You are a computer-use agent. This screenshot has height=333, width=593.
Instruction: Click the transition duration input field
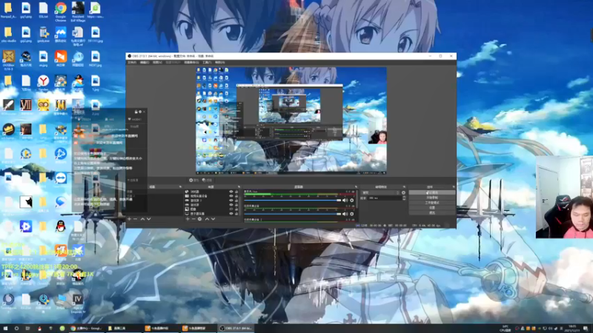[385, 198]
